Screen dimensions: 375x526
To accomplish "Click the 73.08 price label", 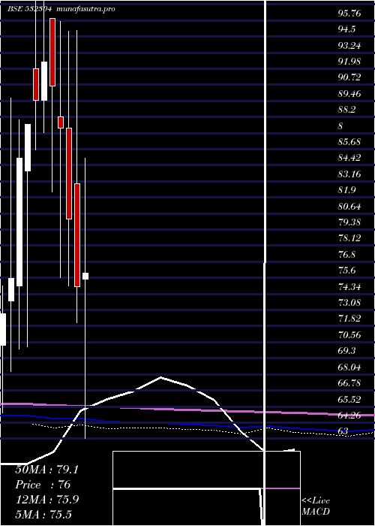I will point(349,303).
